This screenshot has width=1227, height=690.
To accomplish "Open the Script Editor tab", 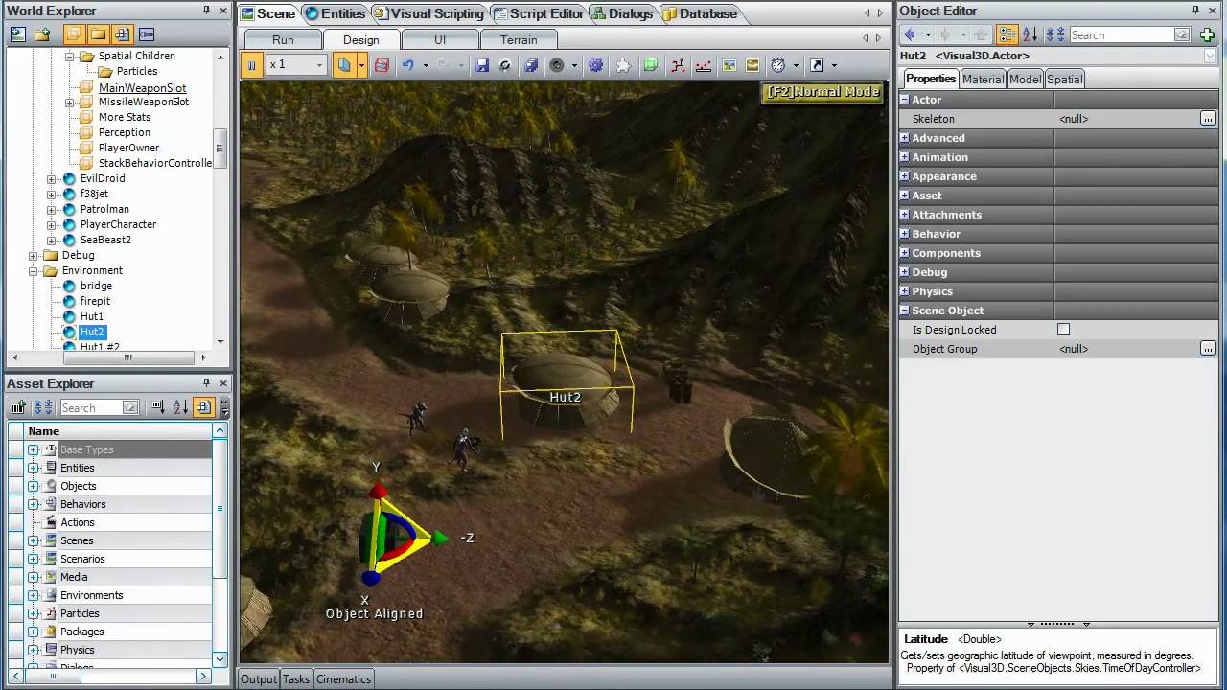I will coord(539,13).
